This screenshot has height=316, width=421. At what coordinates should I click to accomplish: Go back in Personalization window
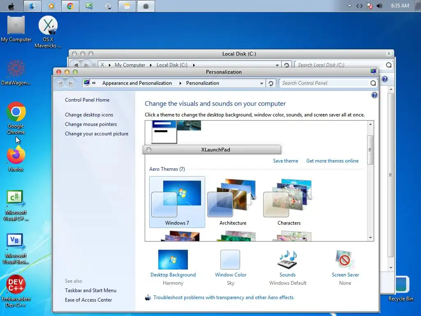[60, 83]
